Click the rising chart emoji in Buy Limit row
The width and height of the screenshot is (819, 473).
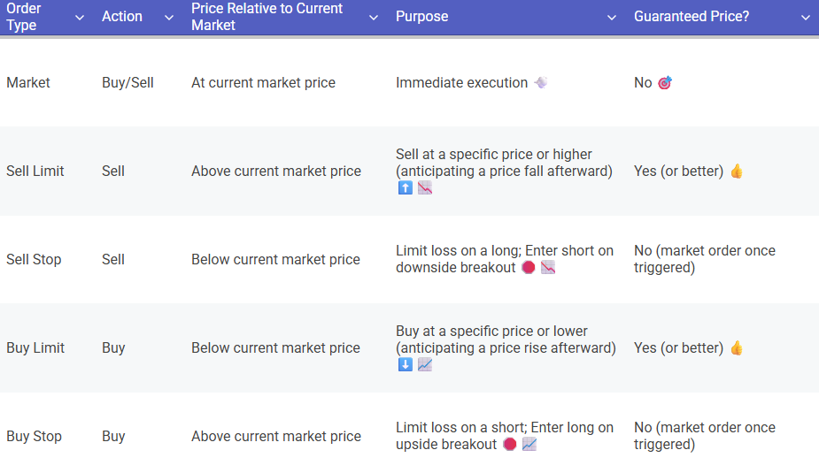click(x=425, y=364)
